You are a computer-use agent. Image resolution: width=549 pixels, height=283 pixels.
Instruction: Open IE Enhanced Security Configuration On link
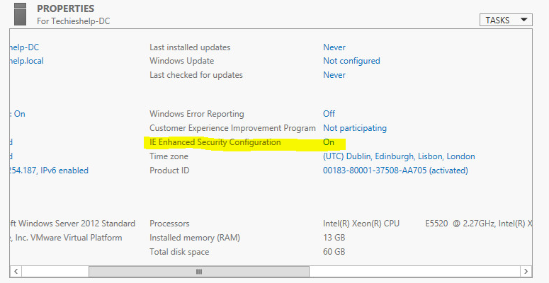[329, 142]
